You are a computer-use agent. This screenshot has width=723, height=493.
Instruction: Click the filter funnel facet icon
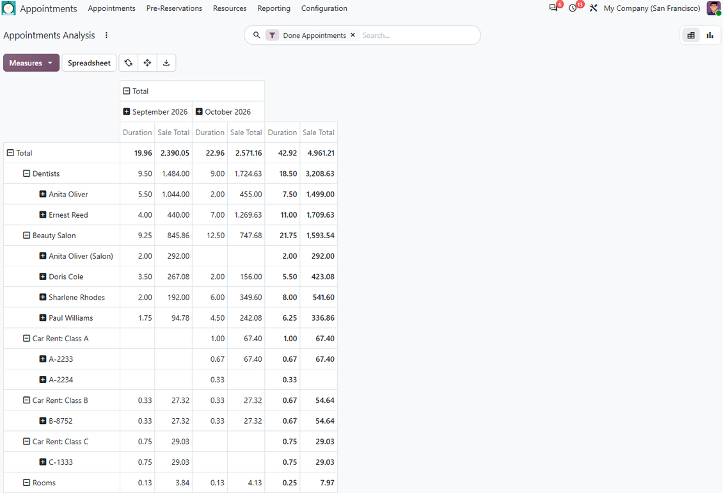click(x=272, y=35)
